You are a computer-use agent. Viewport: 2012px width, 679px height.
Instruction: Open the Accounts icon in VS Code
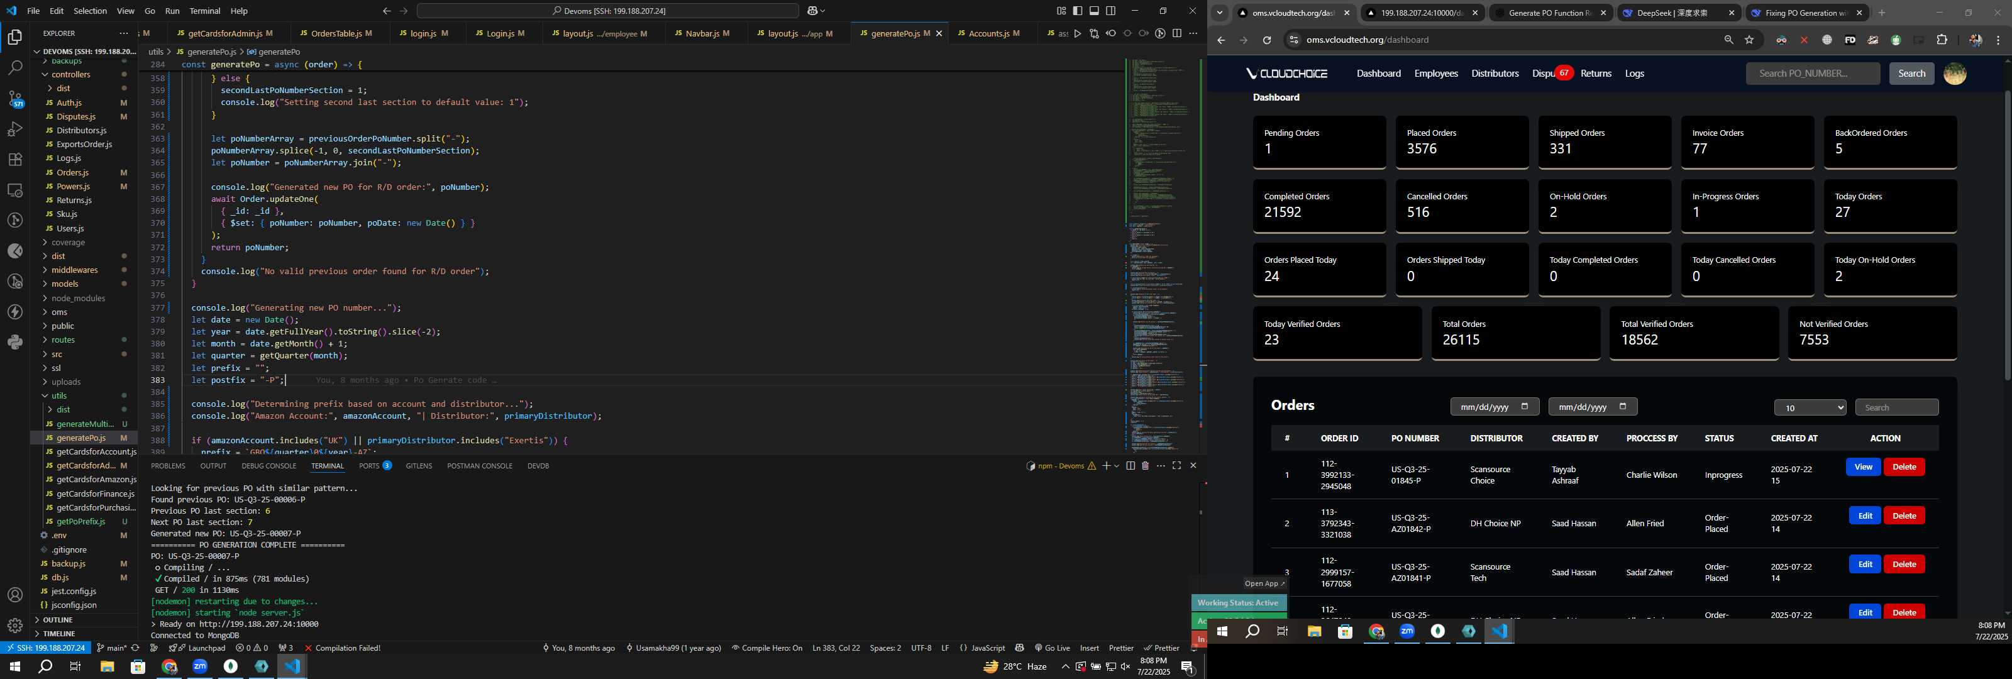(x=15, y=595)
